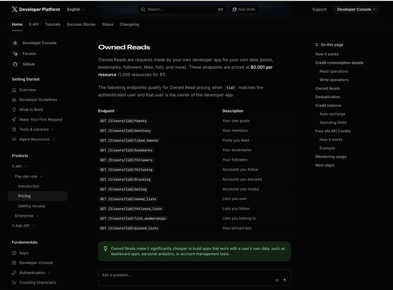Viewport: 393px width, 290px height.
Task: Jump to Monitoring usage section
Action: coord(331,157)
